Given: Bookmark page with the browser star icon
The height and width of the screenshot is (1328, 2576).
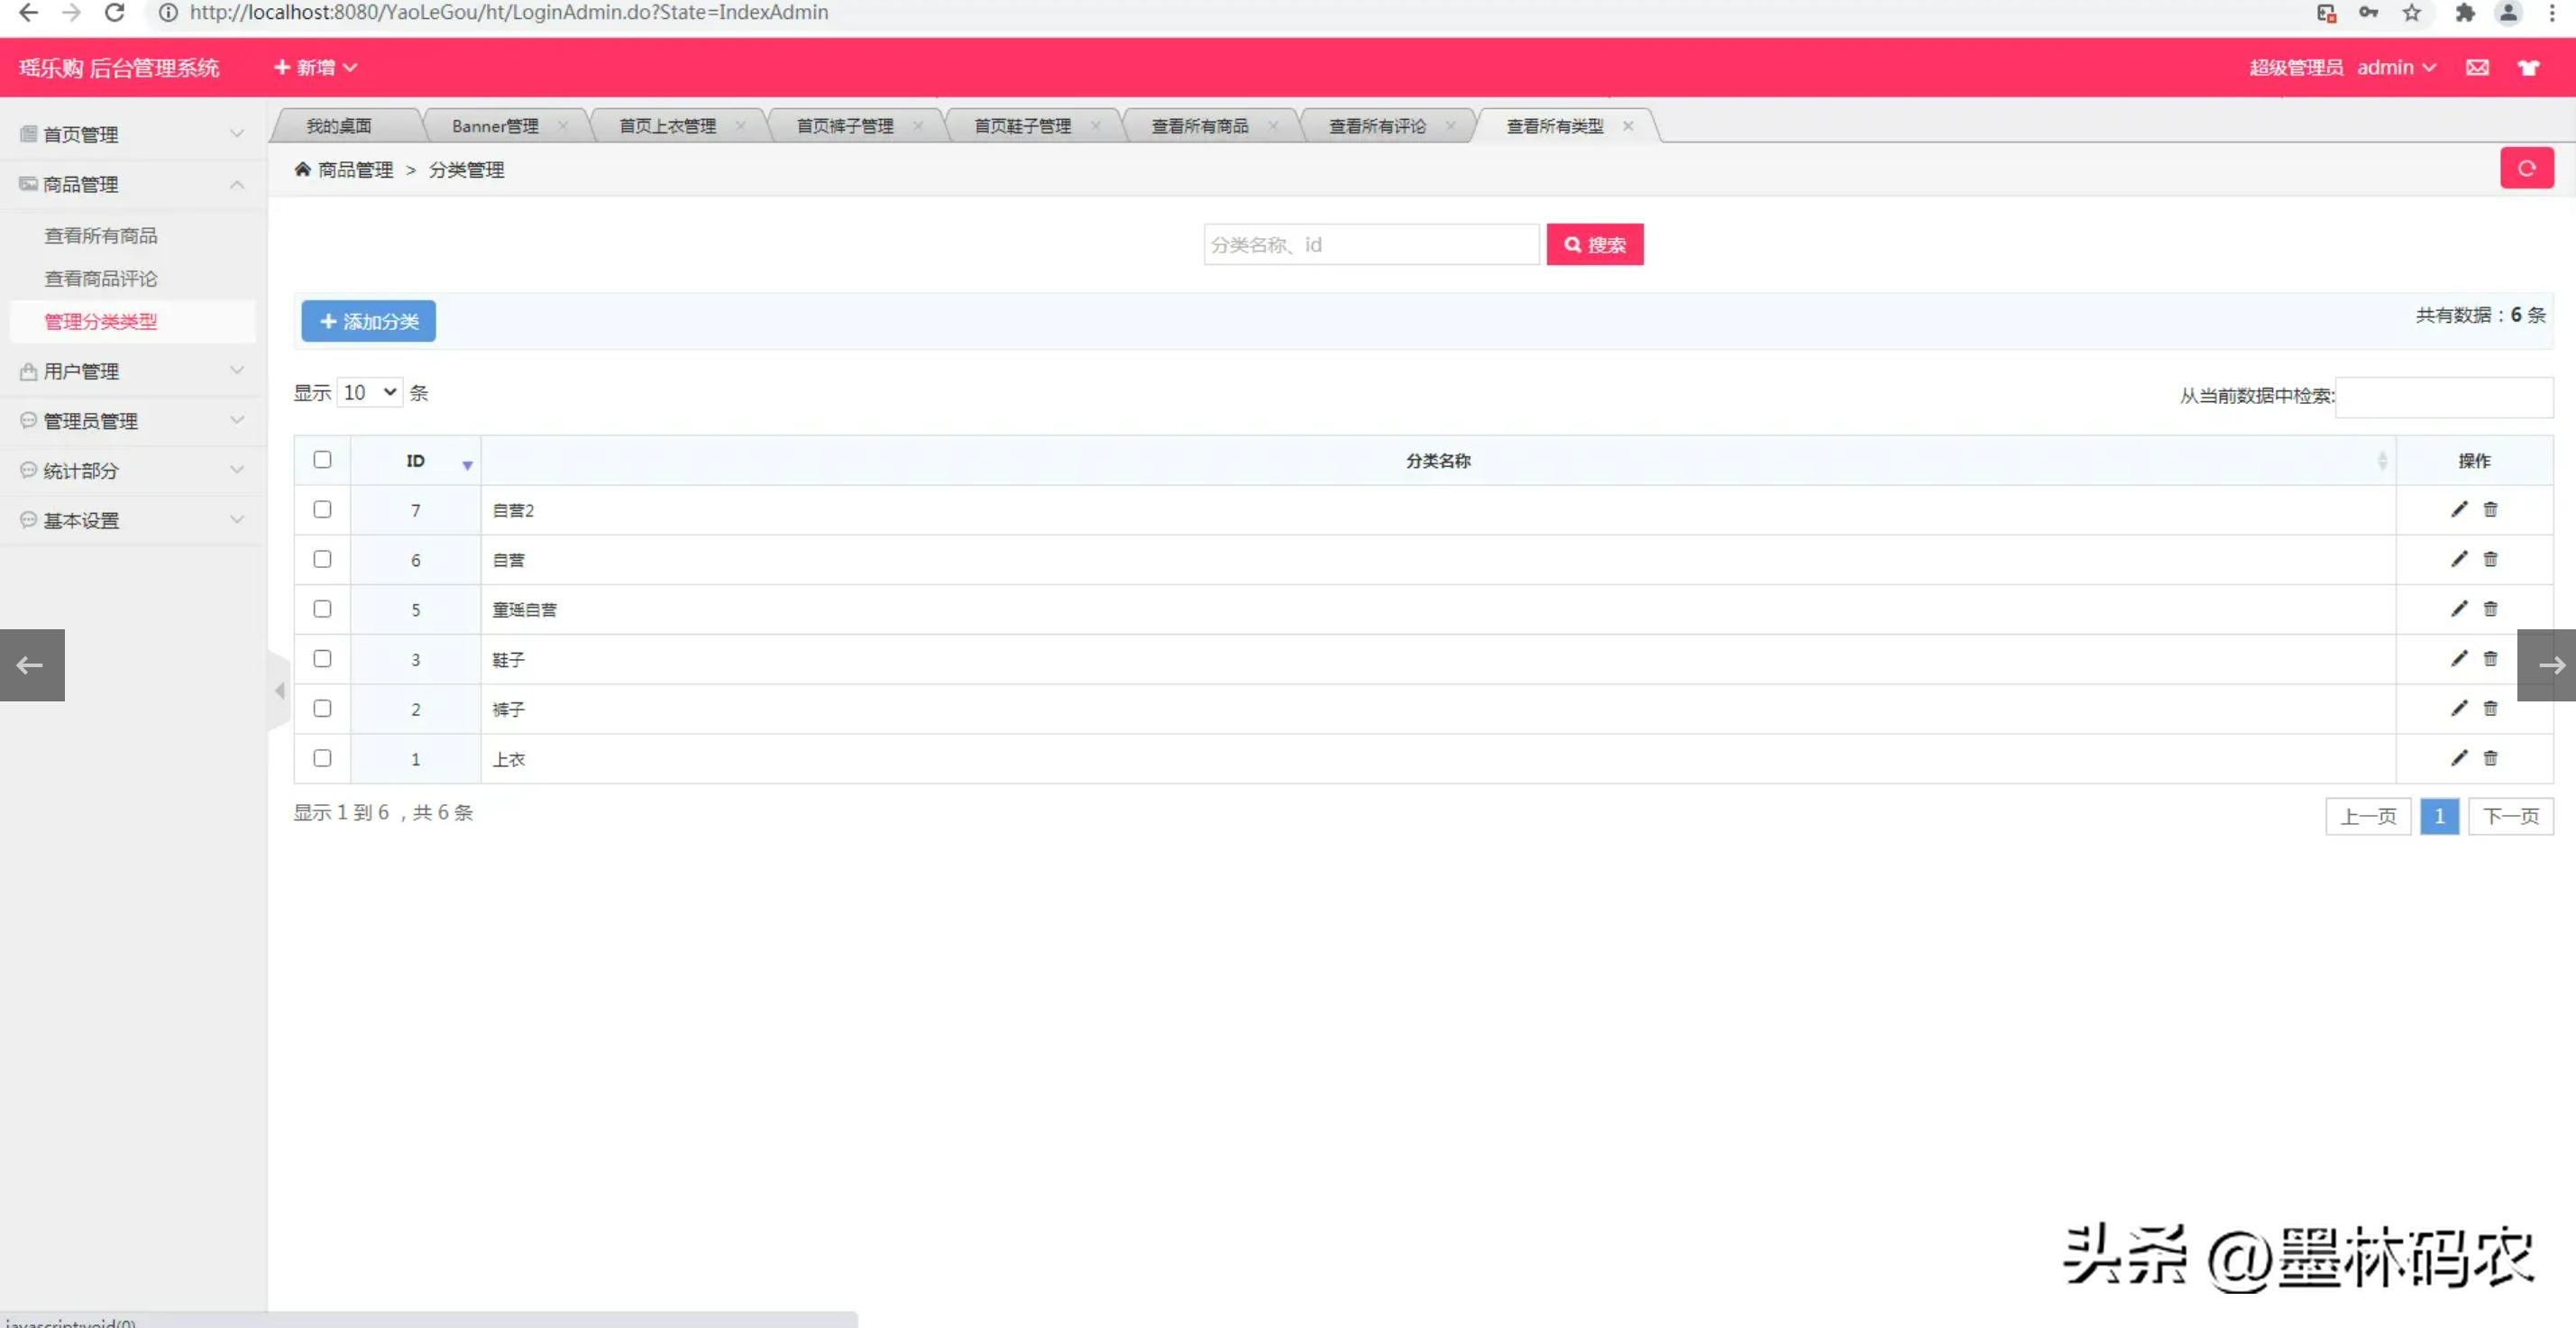Looking at the screenshot, I should (x=2412, y=13).
